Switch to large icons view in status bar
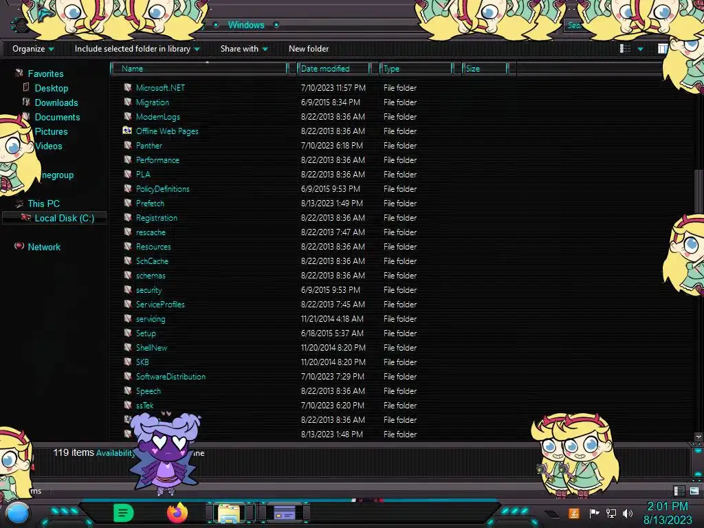The image size is (704, 528). [x=694, y=490]
